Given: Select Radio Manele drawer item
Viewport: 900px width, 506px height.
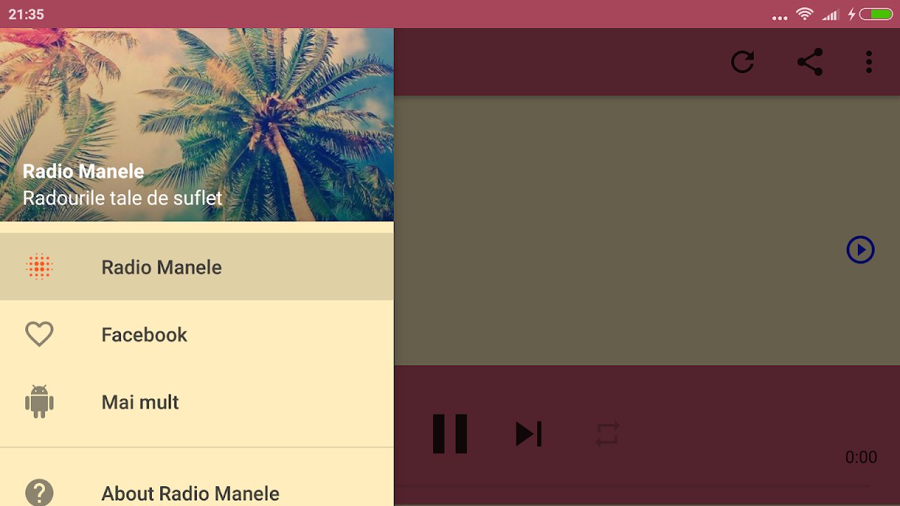Looking at the screenshot, I should (x=197, y=267).
